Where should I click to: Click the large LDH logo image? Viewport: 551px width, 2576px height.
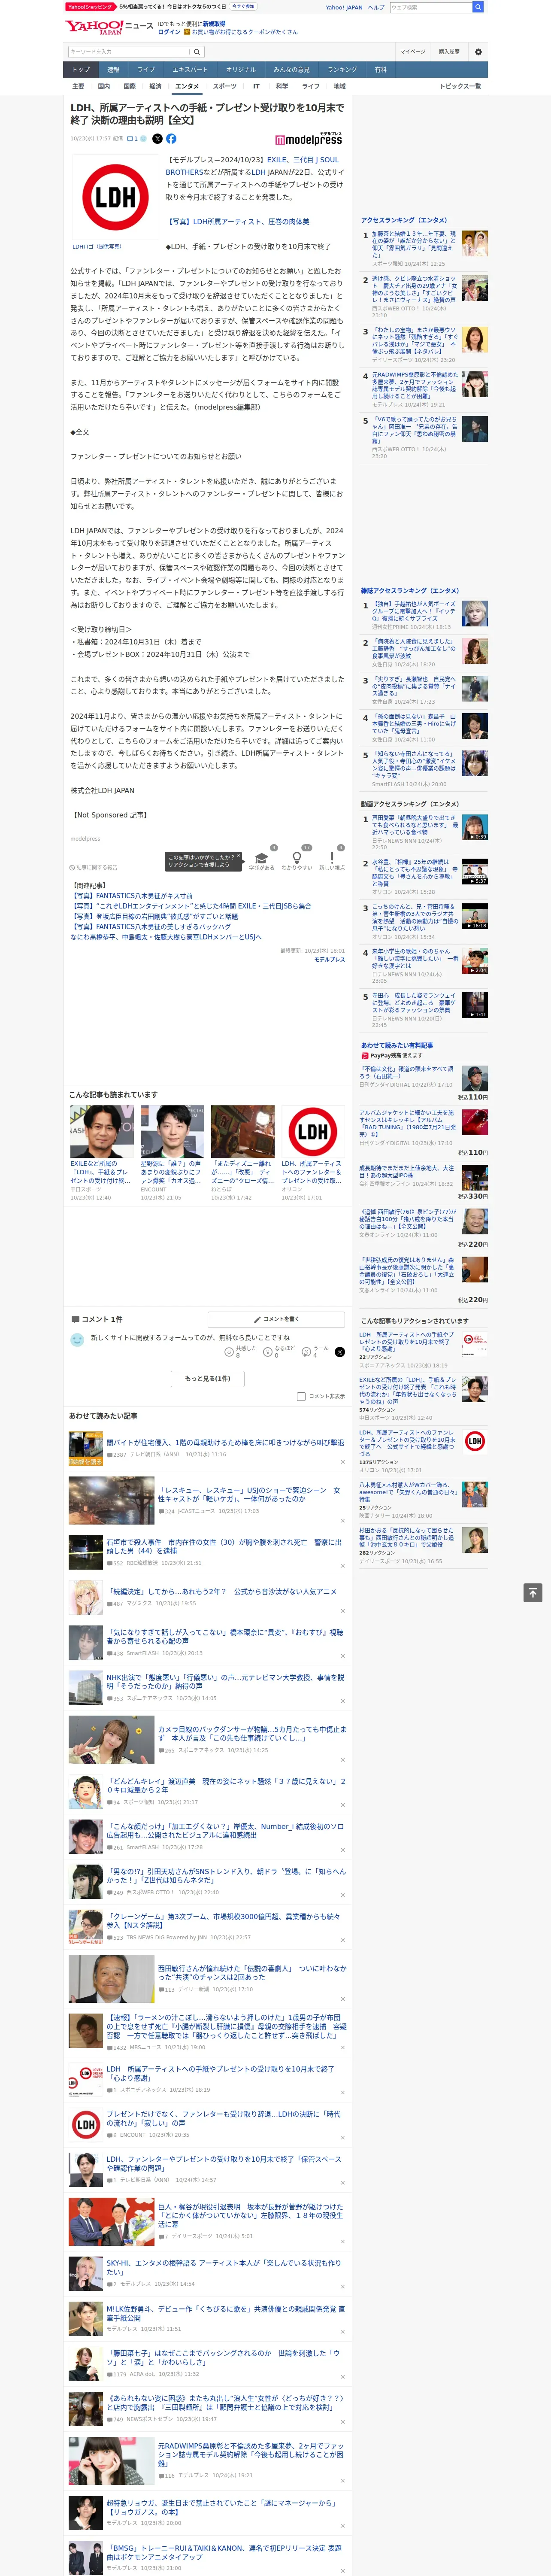click(115, 197)
